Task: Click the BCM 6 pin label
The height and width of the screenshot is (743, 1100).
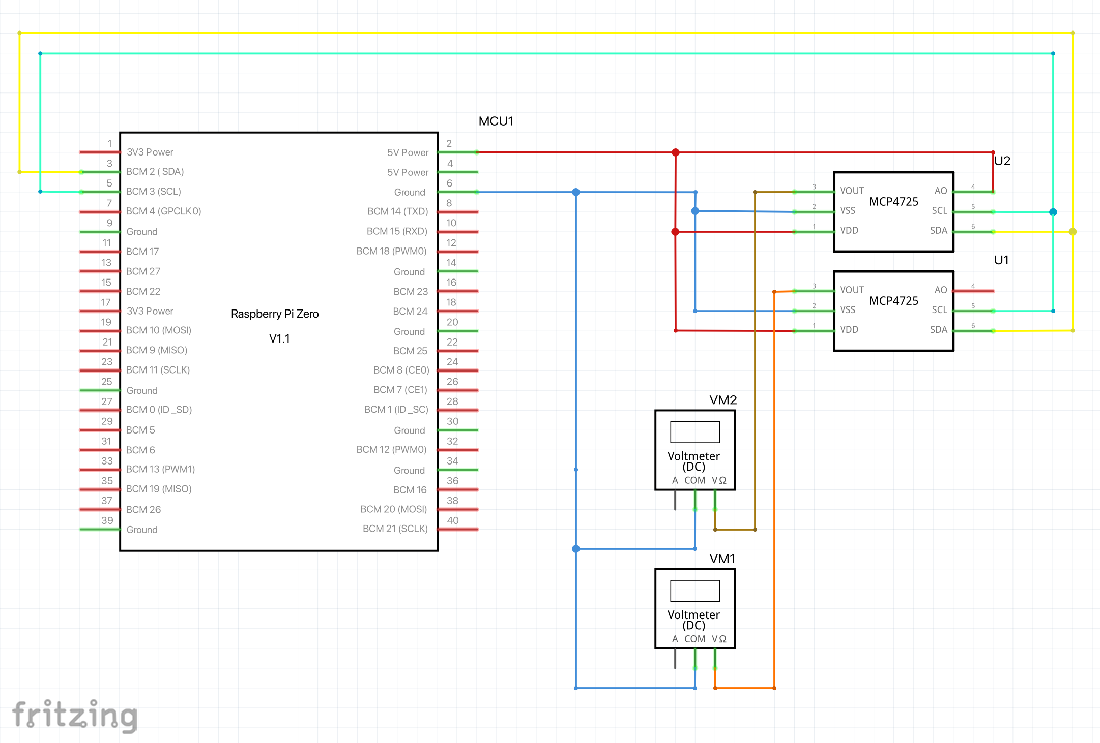Action: pyautogui.click(x=140, y=450)
